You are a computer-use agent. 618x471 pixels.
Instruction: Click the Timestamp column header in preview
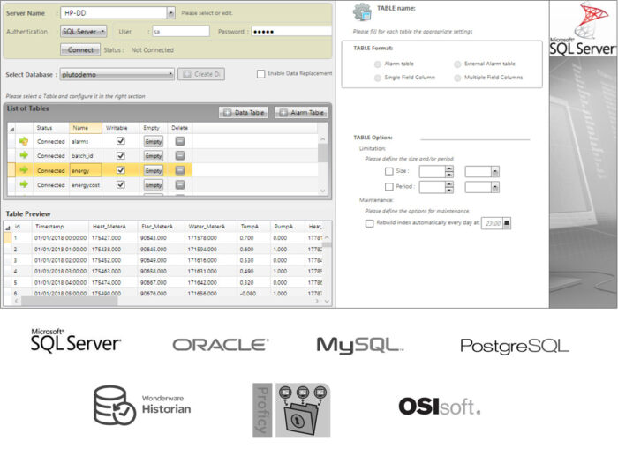point(60,227)
